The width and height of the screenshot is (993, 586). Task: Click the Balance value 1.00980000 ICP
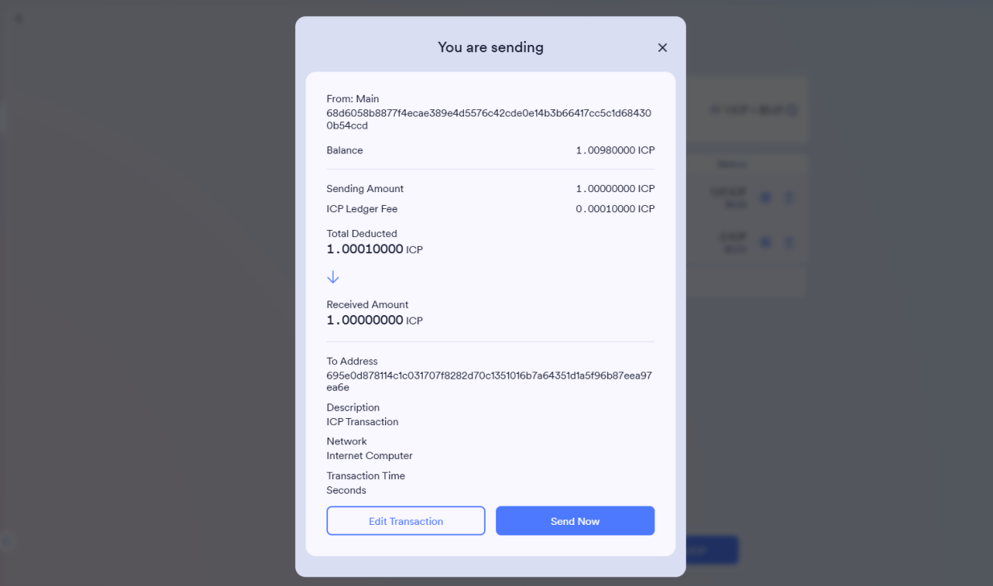(615, 150)
